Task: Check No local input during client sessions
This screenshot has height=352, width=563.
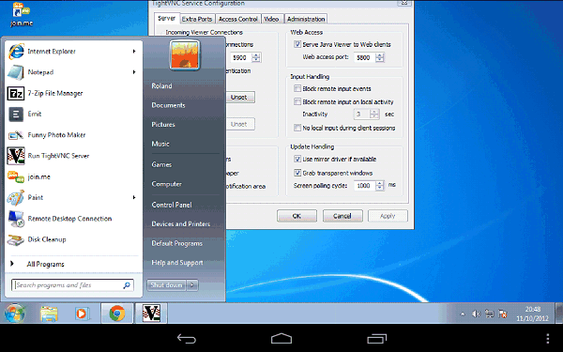Action: (x=297, y=128)
